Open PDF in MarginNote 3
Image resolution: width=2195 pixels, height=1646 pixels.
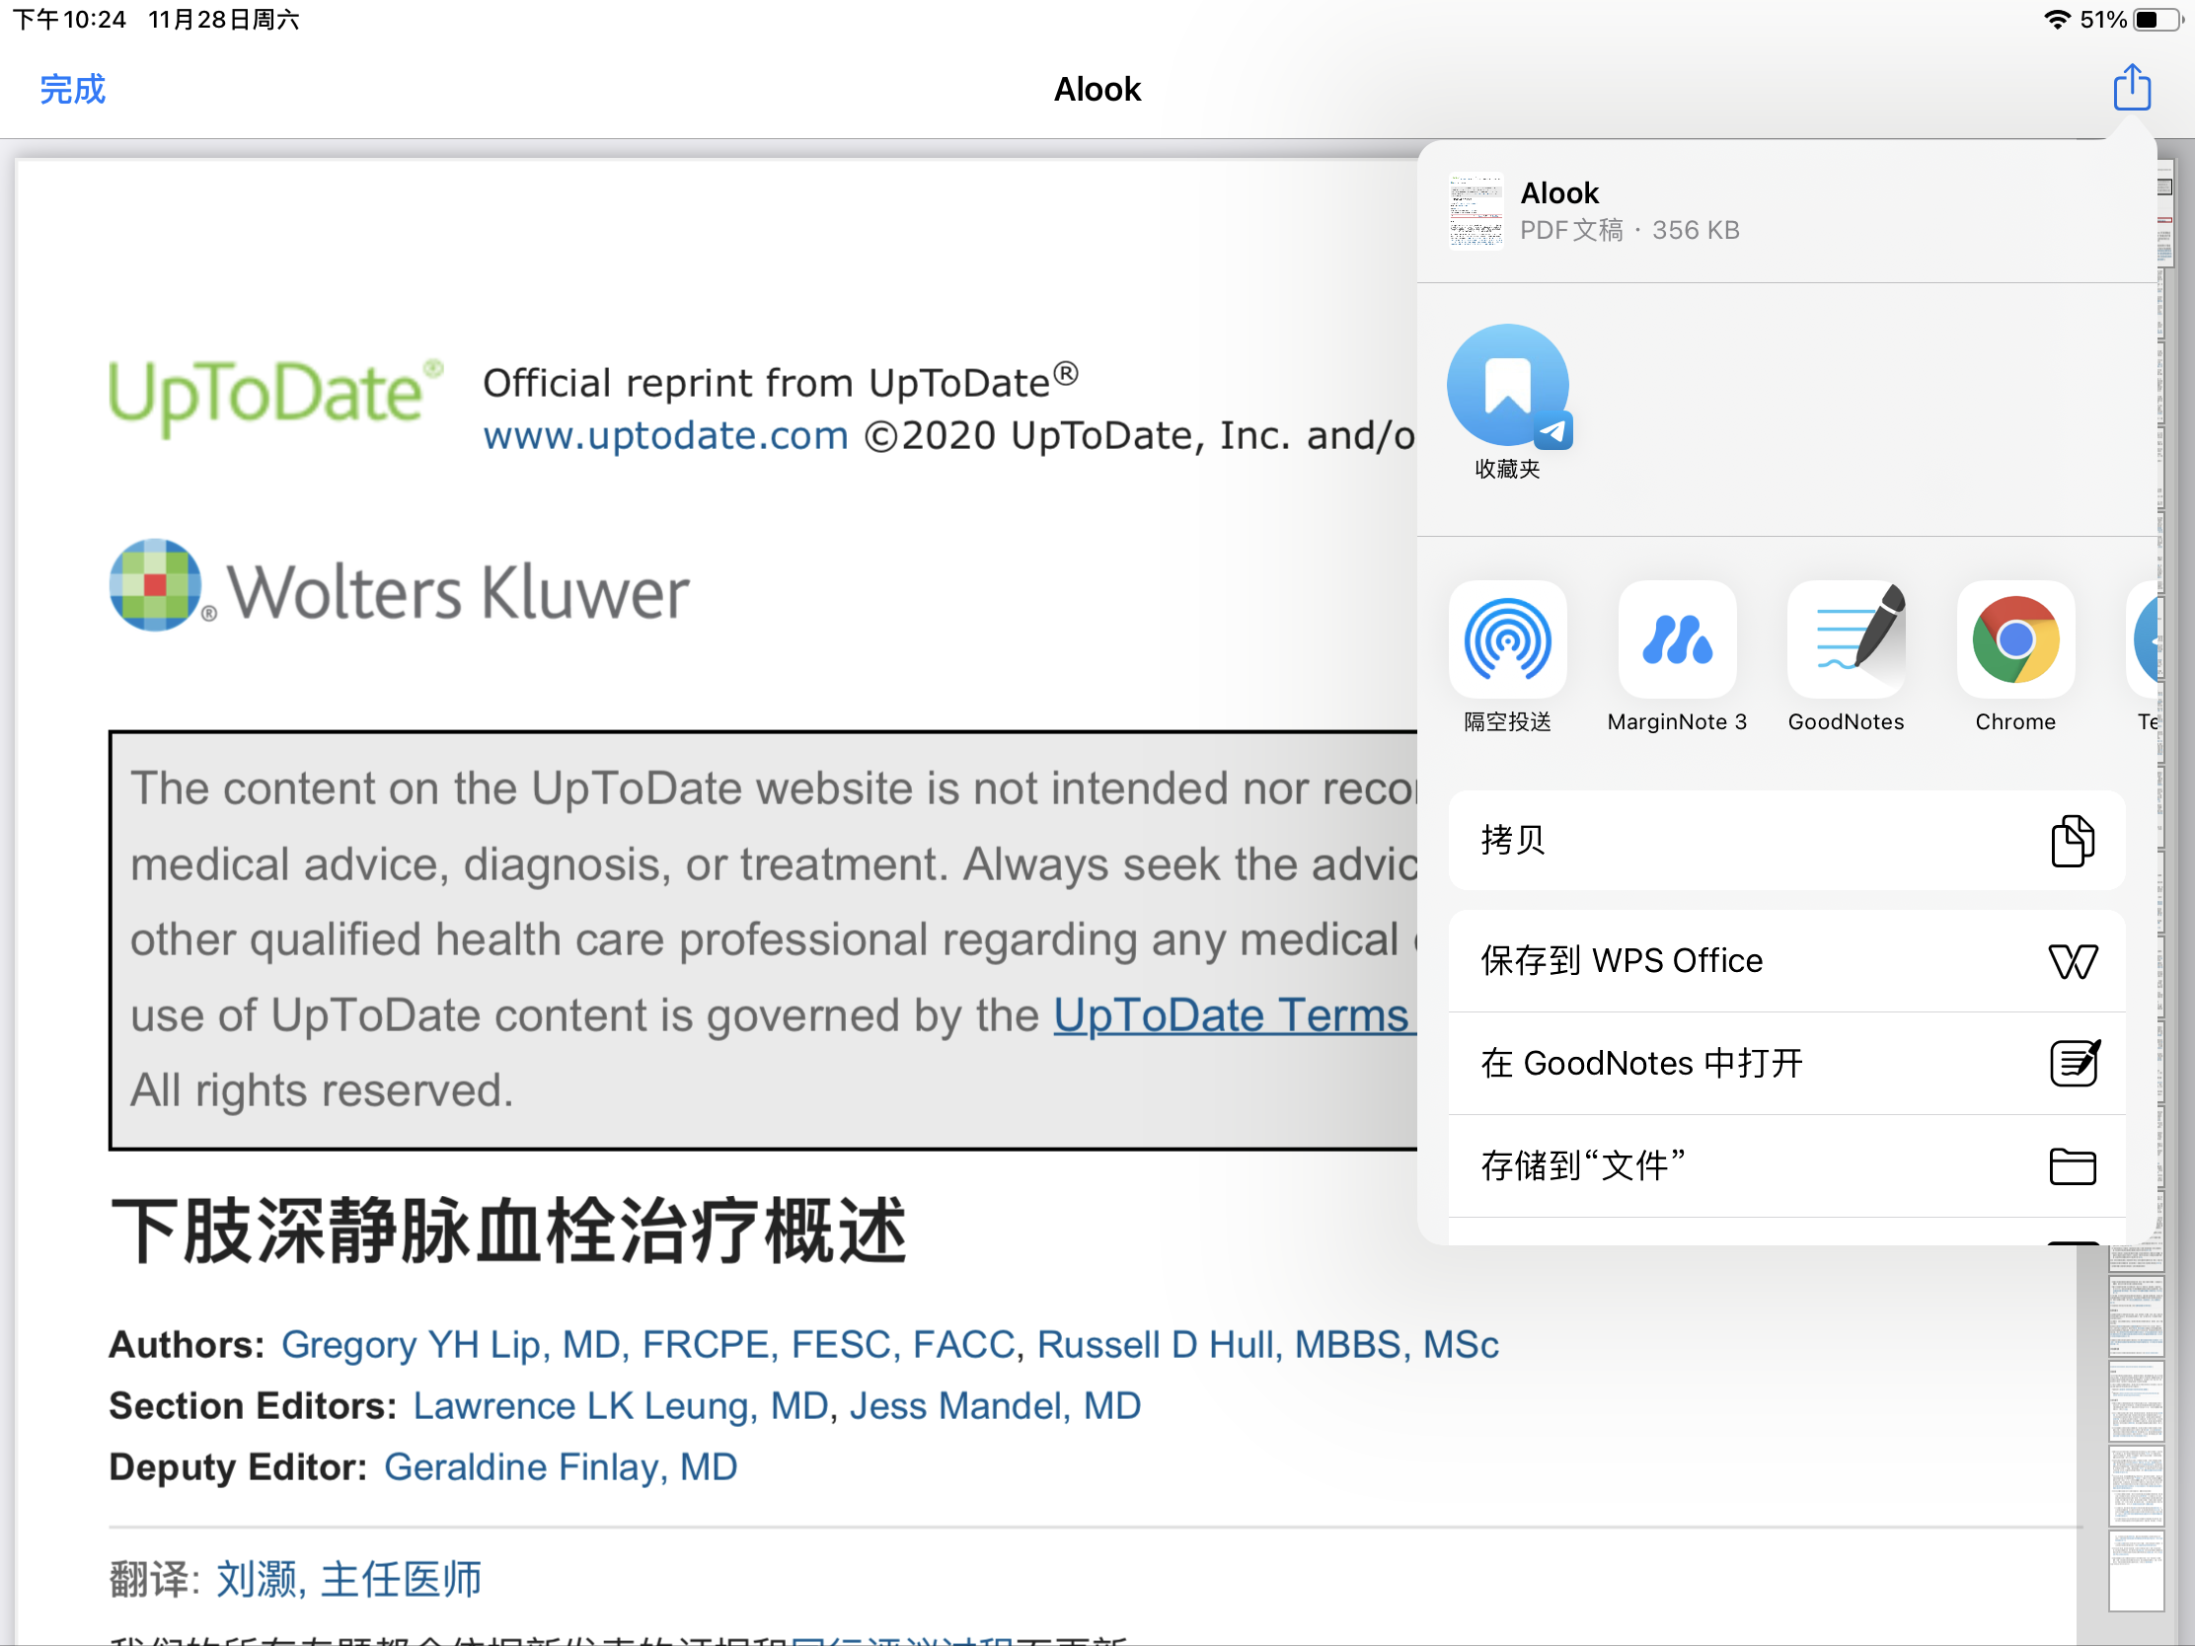(x=1676, y=639)
